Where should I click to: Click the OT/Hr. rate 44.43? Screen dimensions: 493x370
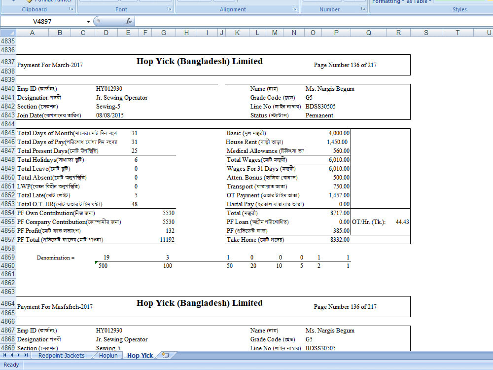402,222
